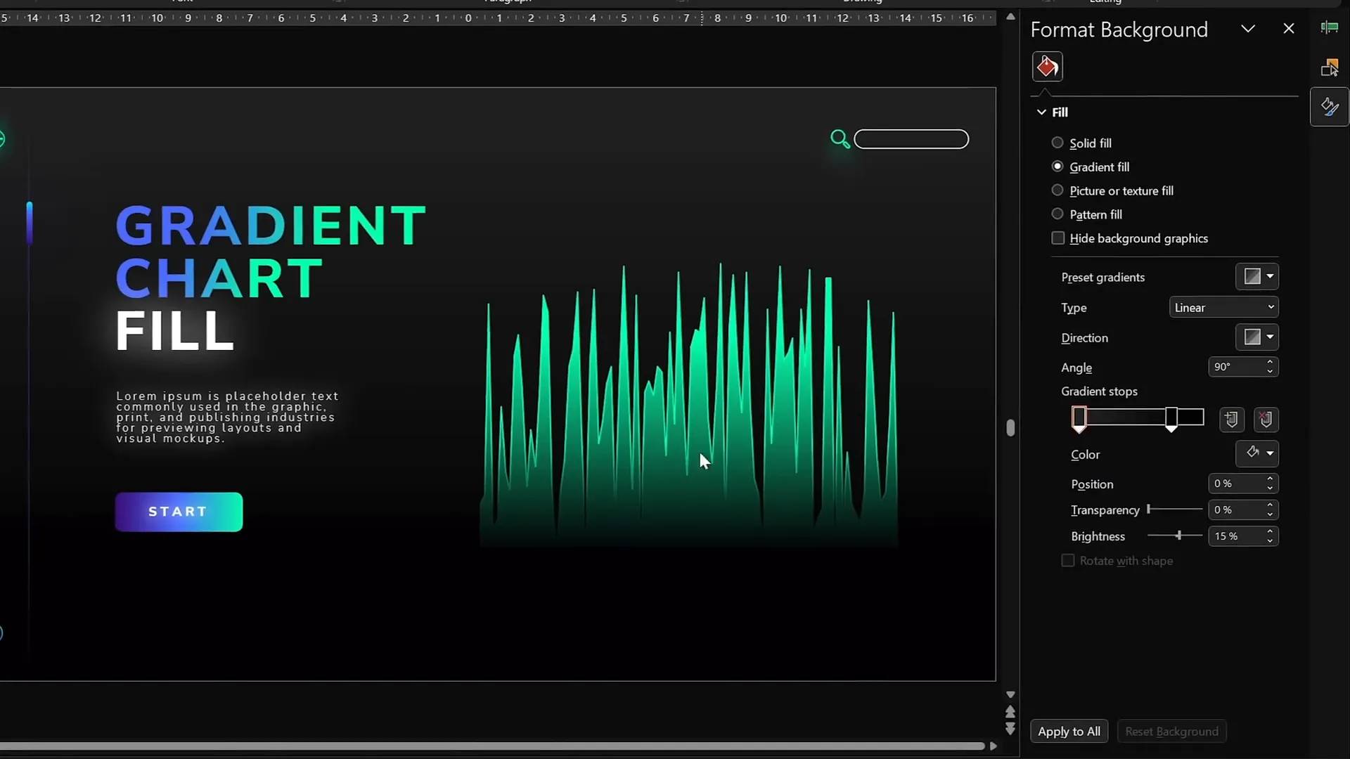The width and height of the screenshot is (1350, 759).
Task: Click the scroll down arrow of vertical scrollbar
Action: [1010, 694]
